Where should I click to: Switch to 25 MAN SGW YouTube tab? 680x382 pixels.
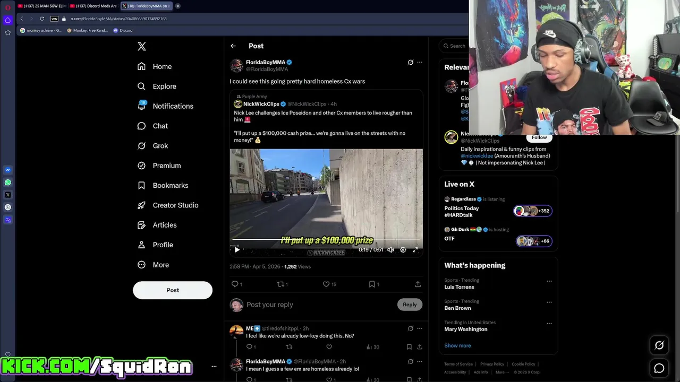click(x=42, y=6)
